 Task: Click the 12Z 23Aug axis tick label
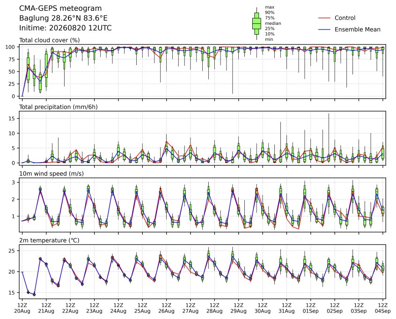[94, 308]
